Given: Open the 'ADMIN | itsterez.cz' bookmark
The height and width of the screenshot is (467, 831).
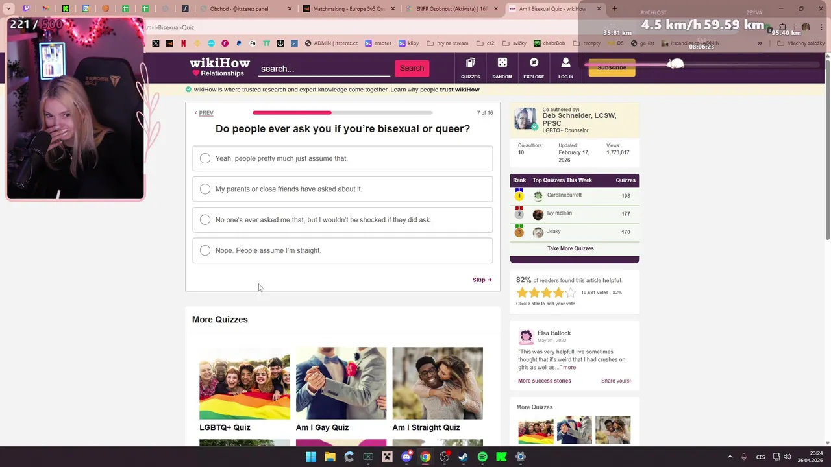Looking at the screenshot, I should tap(330, 43).
